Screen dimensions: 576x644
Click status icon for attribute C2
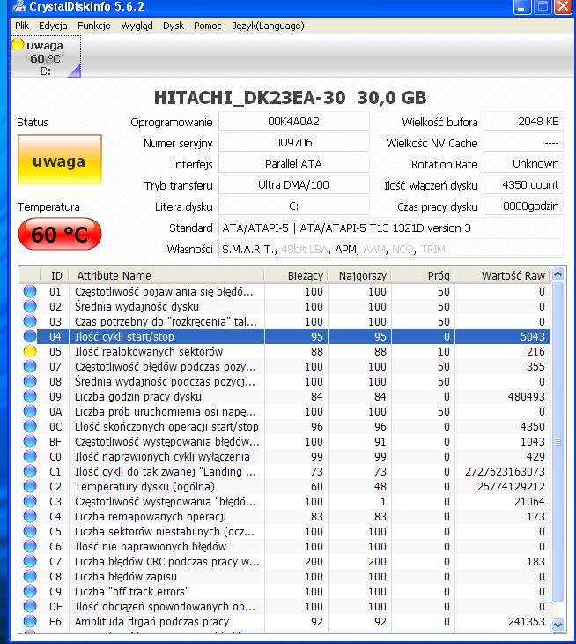pyautogui.click(x=30, y=486)
